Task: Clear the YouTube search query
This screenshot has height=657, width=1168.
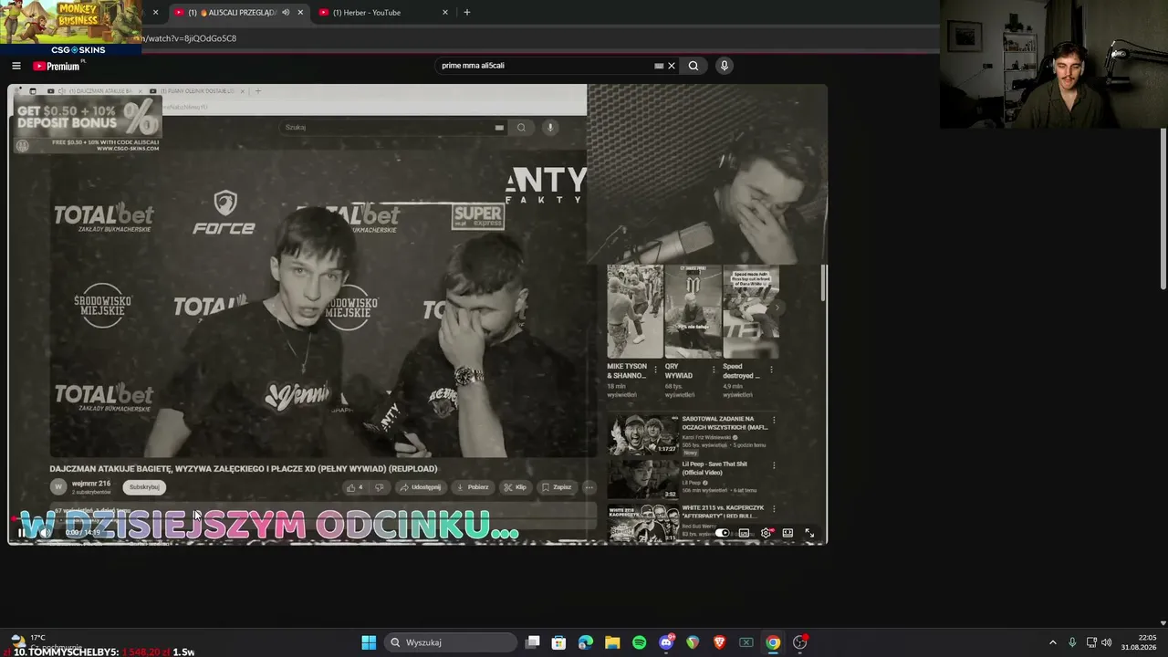Action: tap(672, 66)
